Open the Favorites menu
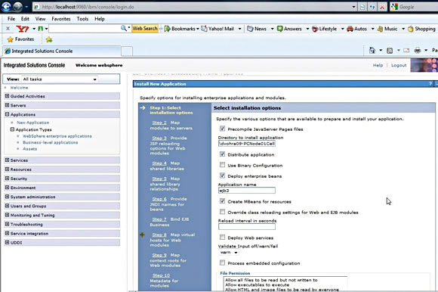The height and width of the screenshot is (292, 438). coord(61,19)
